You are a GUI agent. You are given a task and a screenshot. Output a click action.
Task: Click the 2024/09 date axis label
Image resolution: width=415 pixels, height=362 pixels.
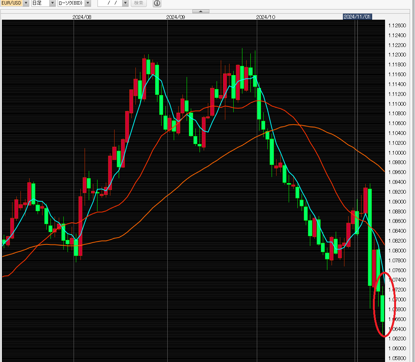tap(175, 17)
